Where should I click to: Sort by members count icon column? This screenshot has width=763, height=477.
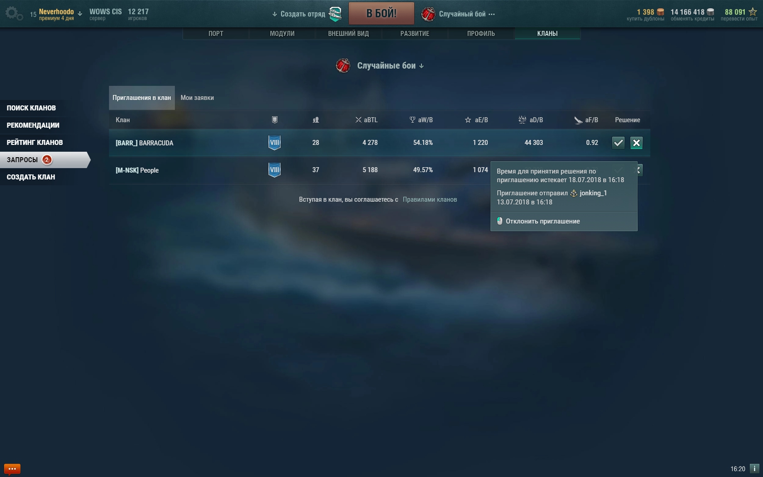click(x=316, y=120)
